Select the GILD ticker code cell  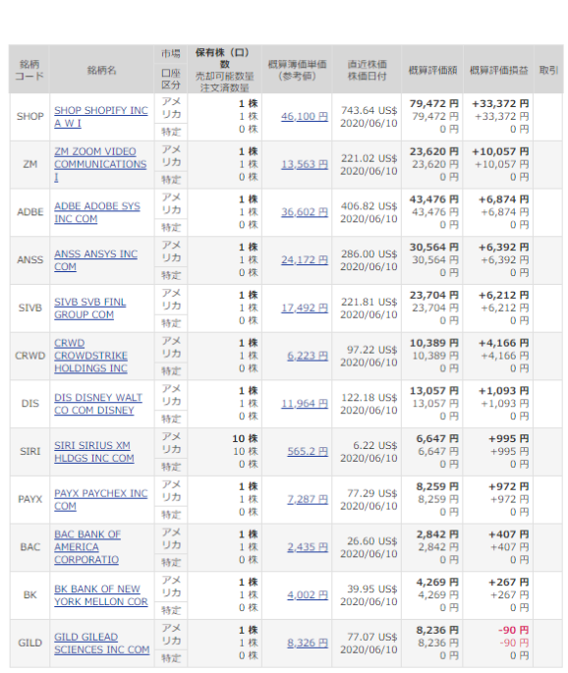tap(29, 643)
